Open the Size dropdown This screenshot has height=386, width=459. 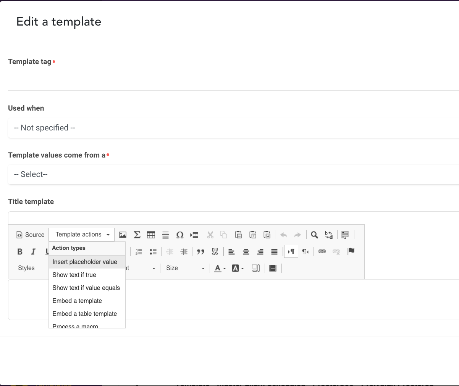[185, 268]
